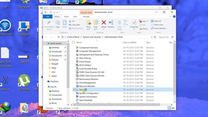Expand System and Security breadcrumb chevron
This screenshot has width=208, height=117.
[x=103, y=37]
